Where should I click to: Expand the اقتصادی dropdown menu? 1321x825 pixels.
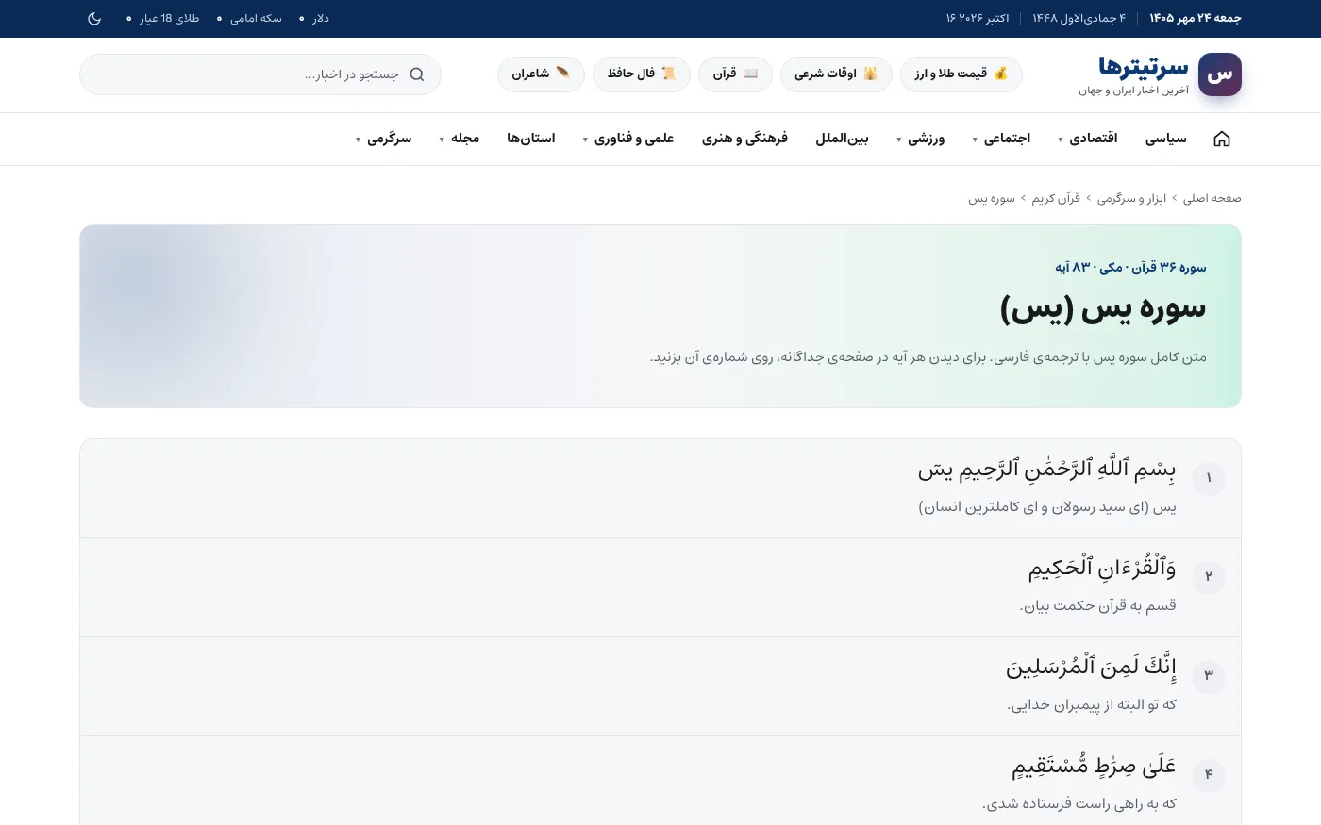[x=1088, y=139]
